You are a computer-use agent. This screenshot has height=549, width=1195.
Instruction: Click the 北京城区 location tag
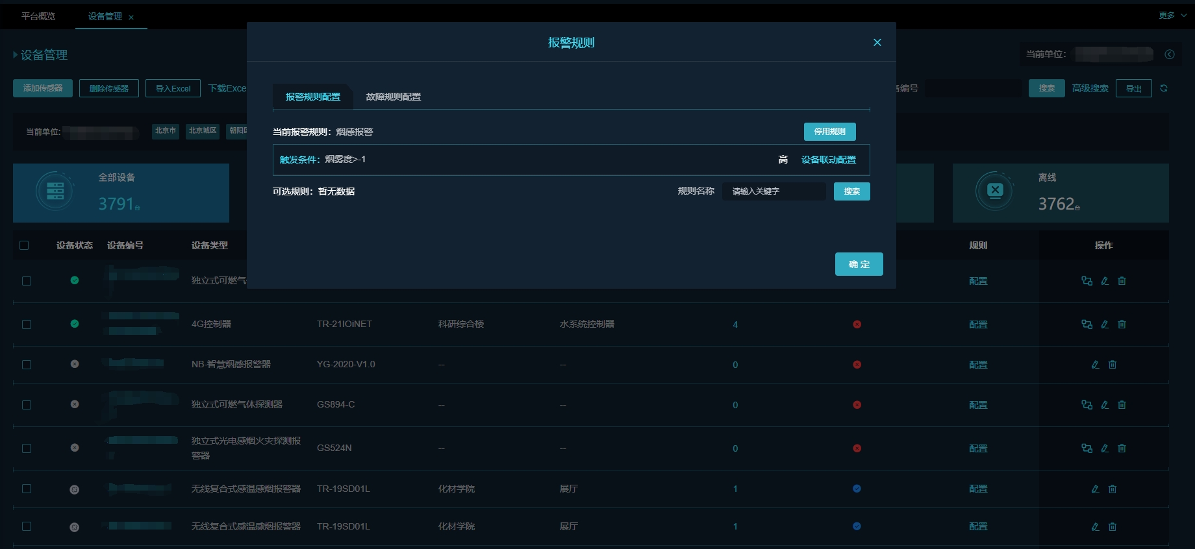click(203, 131)
